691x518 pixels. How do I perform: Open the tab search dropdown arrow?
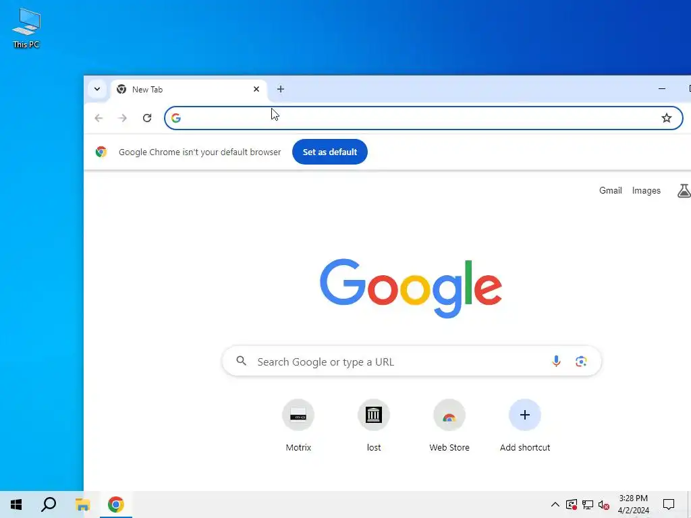[97, 89]
